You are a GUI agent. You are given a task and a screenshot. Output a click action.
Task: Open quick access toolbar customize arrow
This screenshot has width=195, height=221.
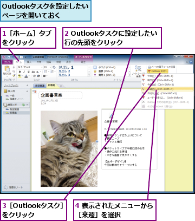[25, 57]
